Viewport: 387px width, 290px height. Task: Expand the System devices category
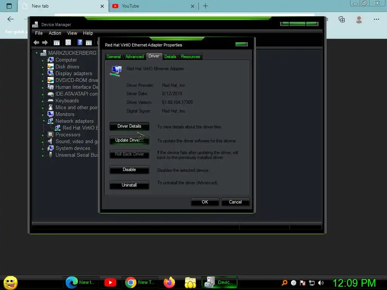click(x=43, y=149)
